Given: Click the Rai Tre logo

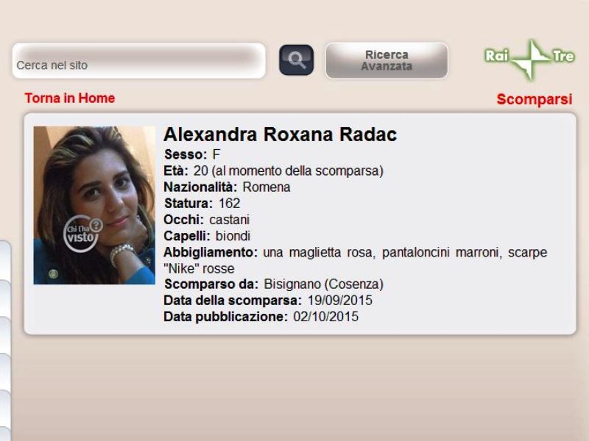Looking at the screenshot, I should point(529,60).
